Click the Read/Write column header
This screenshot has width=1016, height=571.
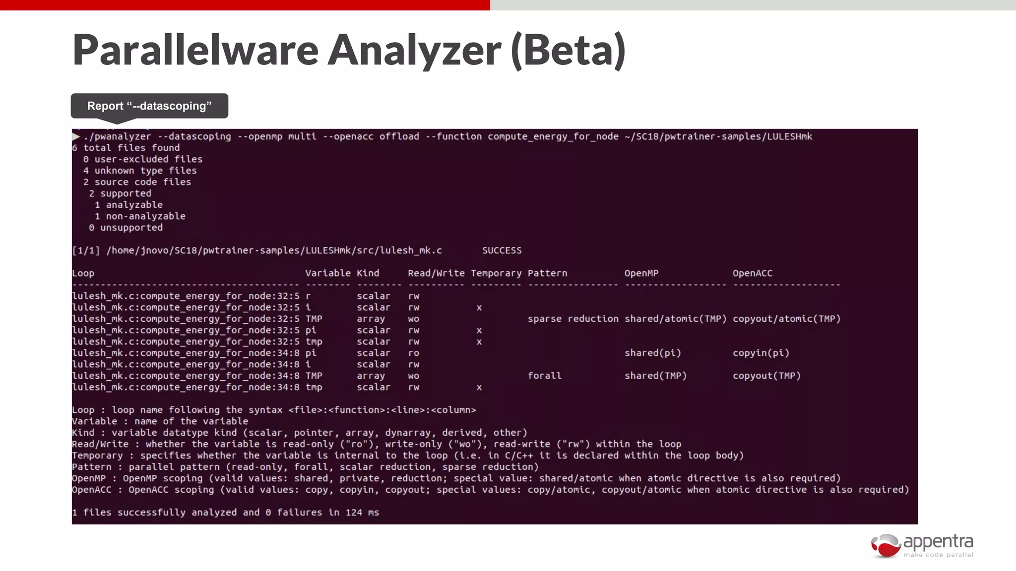[436, 273]
